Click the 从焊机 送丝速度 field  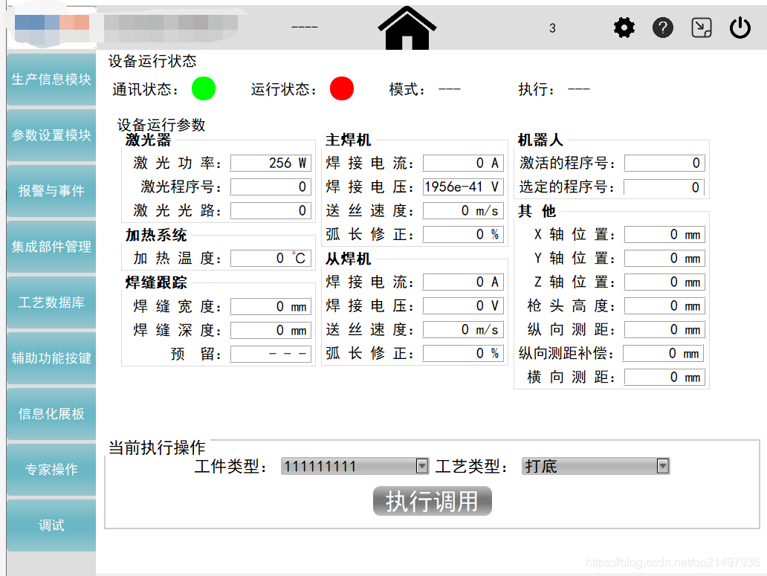tap(463, 330)
